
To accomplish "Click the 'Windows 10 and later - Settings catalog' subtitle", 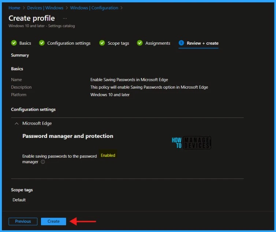I will point(42,26).
